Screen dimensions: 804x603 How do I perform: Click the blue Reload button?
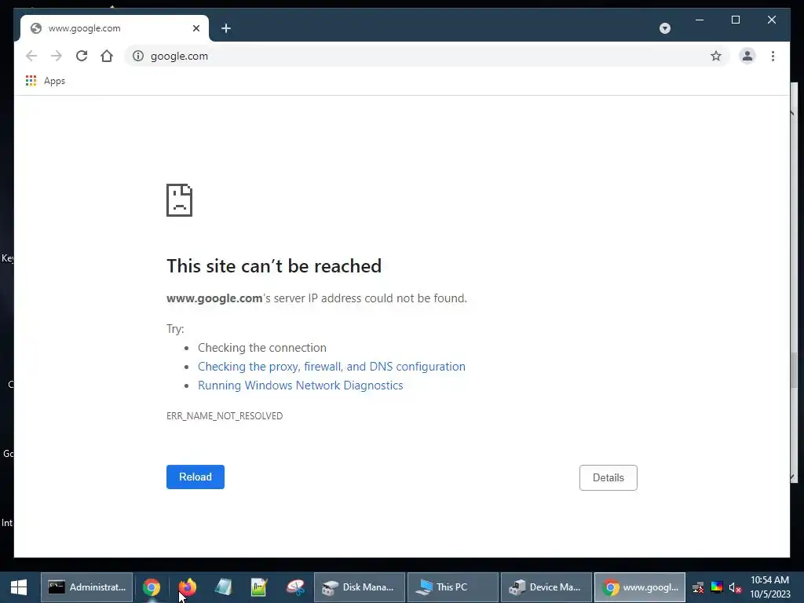click(196, 477)
